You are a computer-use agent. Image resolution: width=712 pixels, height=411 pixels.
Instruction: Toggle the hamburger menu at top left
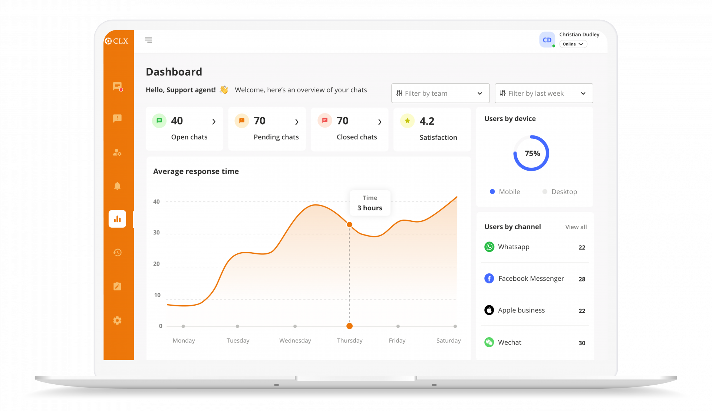click(x=148, y=40)
